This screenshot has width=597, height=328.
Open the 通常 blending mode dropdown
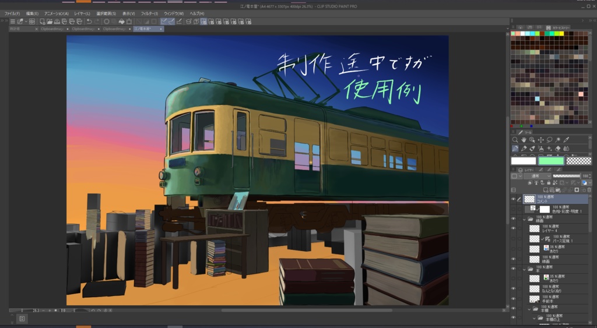[x=537, y=176]
